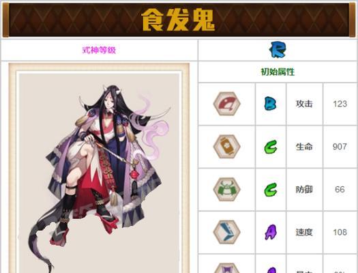The height and width of the screenshot is (273, 358).
Task: Click the speed arrow hexagon icon
Action: [226, 232]
